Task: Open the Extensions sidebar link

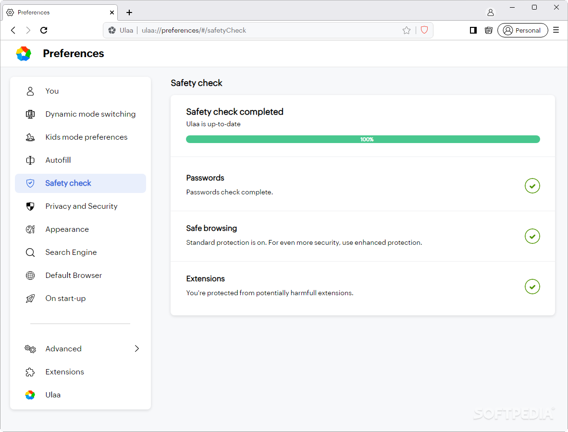Action: [x=80, y=372]
